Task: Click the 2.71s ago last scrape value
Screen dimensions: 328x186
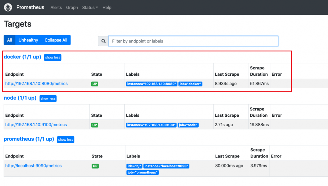Action: click(x=224, y=125)
